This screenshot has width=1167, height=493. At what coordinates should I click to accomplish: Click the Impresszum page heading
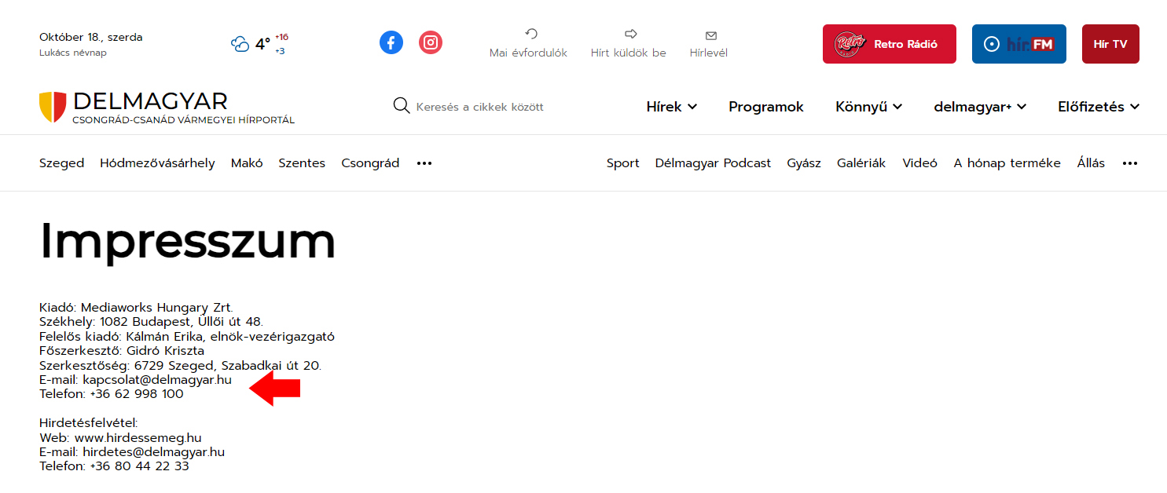(188, 240)
